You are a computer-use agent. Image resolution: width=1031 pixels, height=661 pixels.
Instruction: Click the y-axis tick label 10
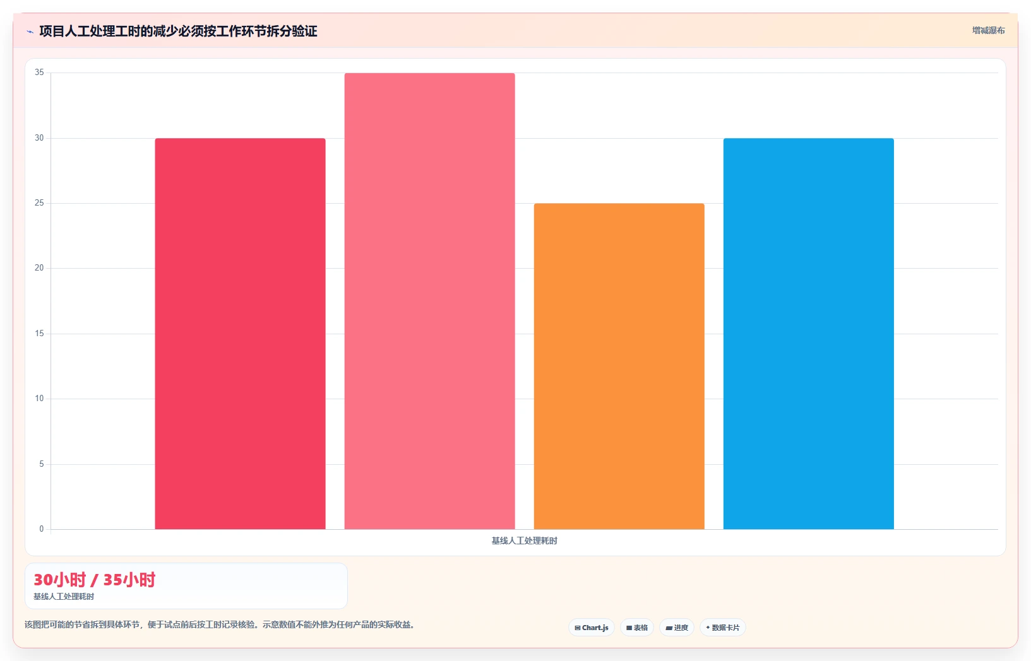click(x=39, y=399)
